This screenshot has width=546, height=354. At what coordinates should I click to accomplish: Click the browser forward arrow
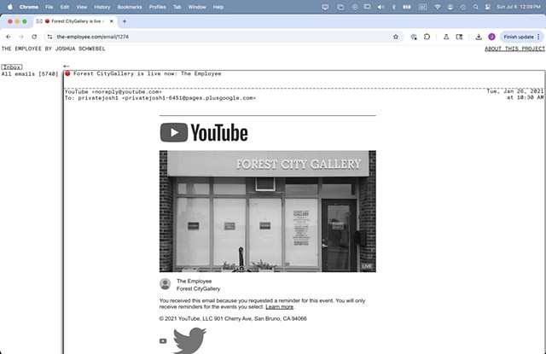click(x=20, y=37)
